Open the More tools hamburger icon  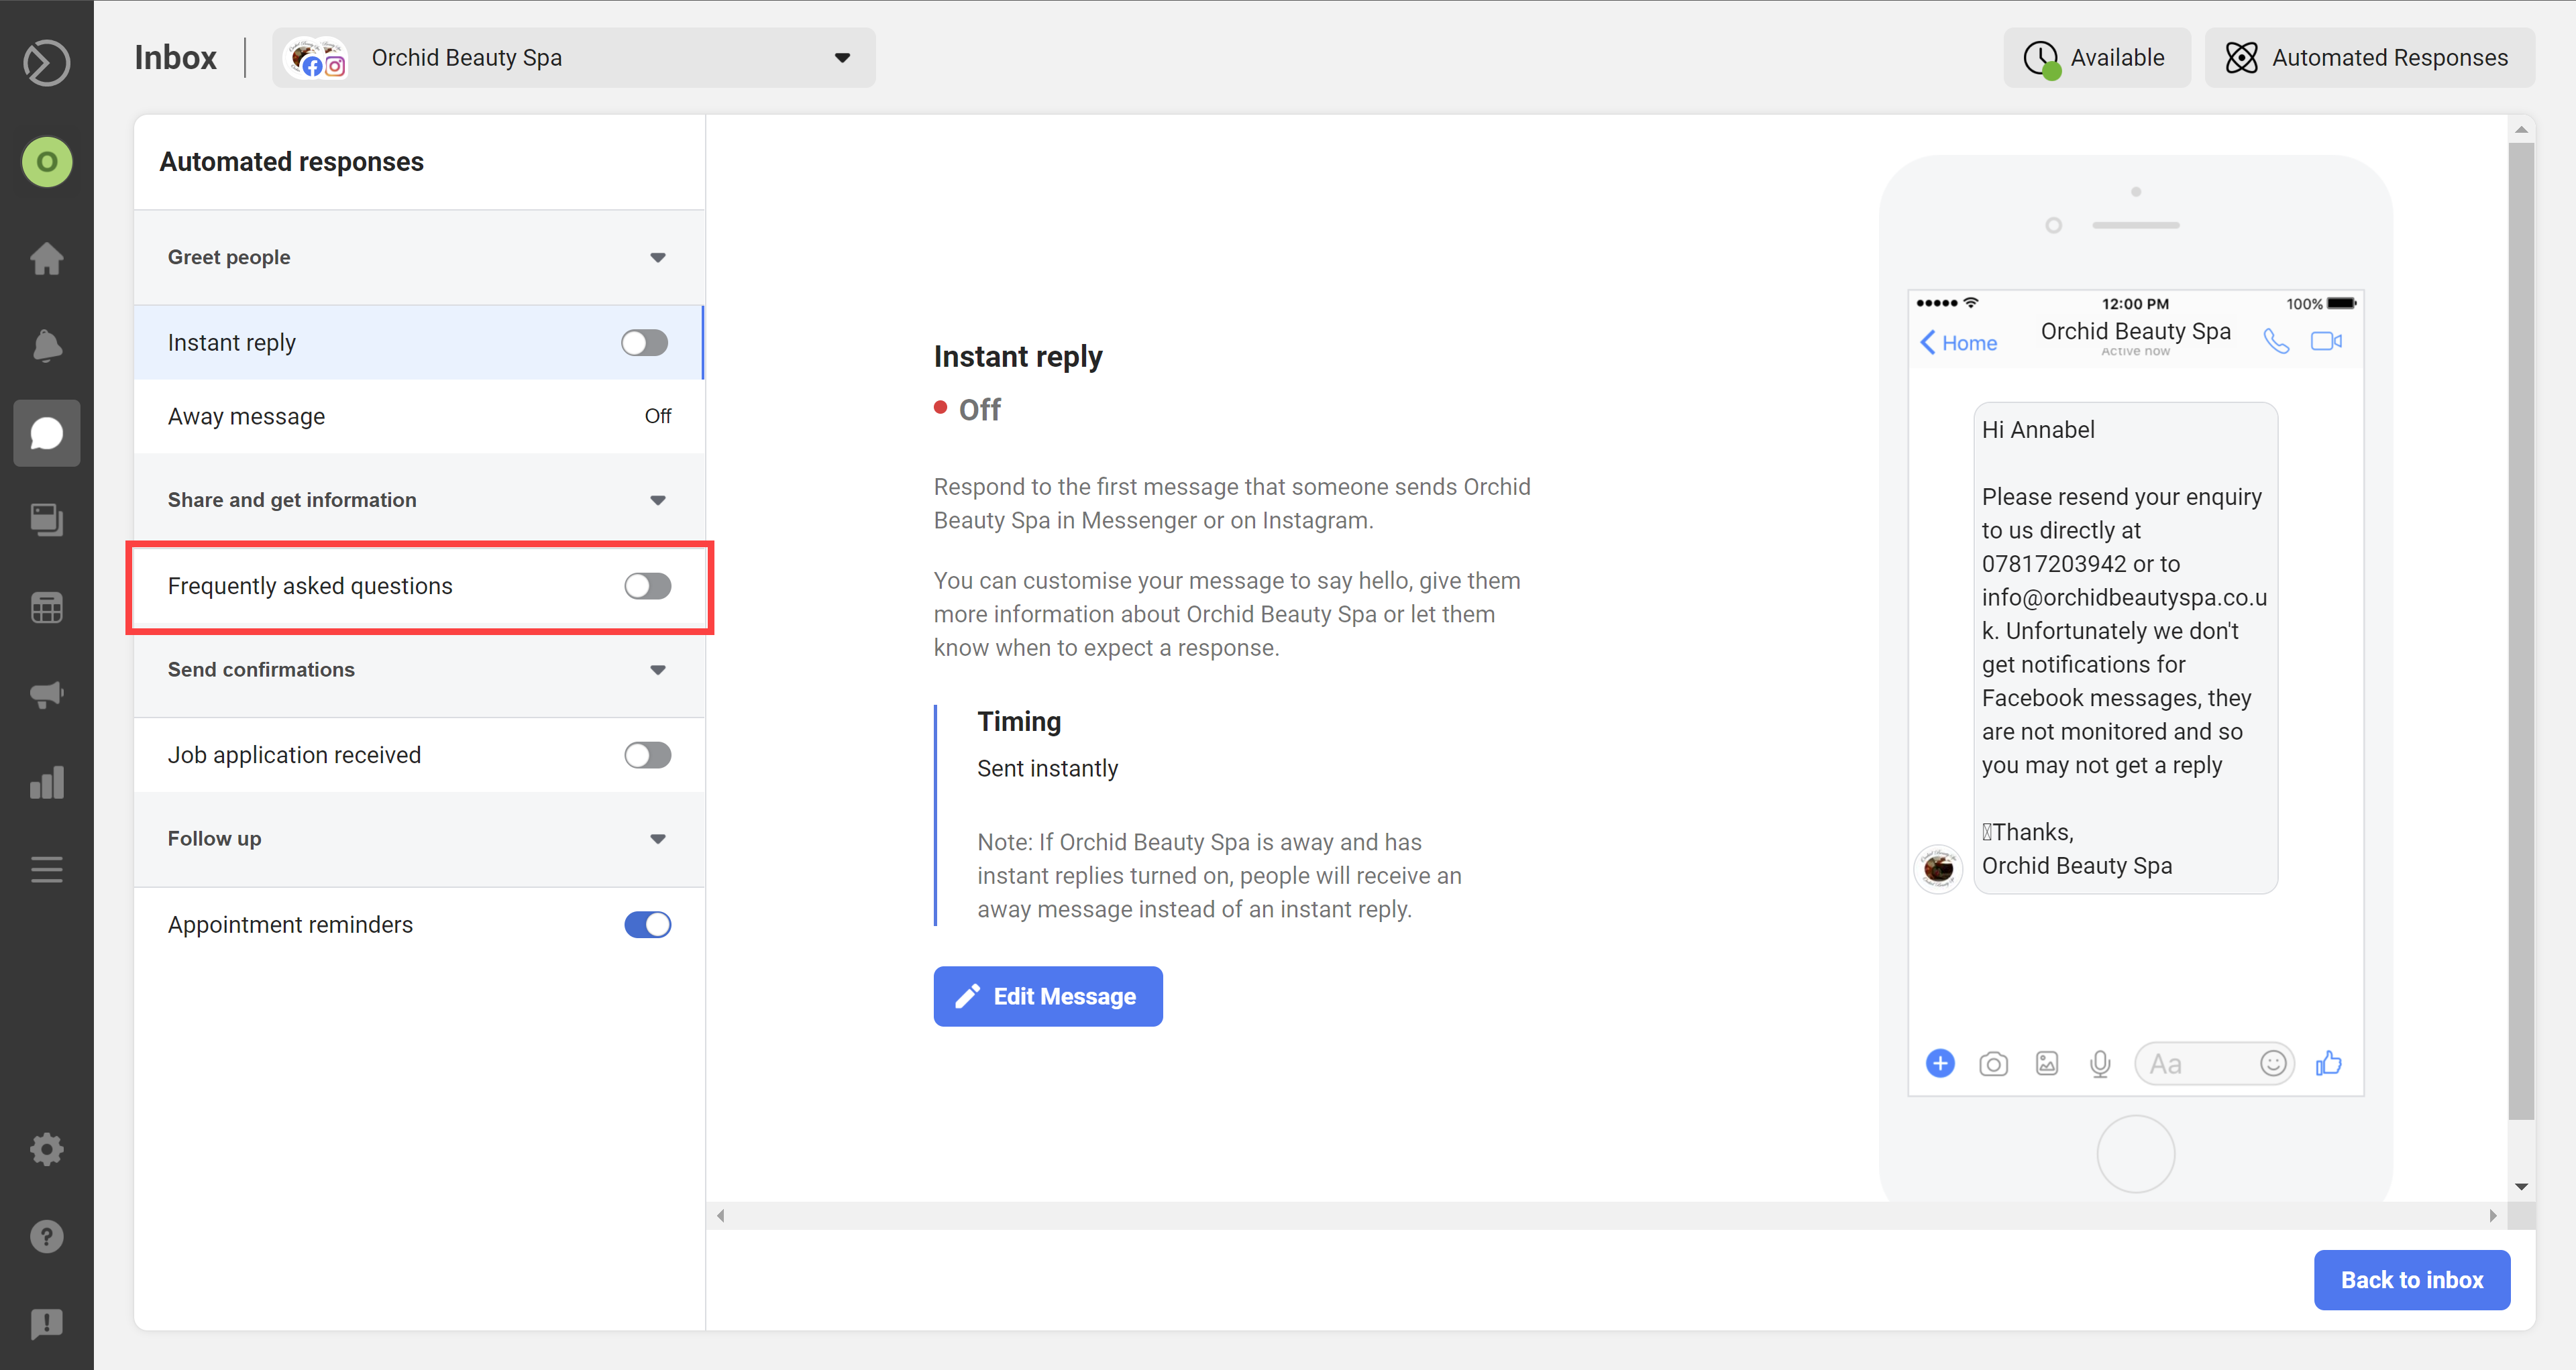pos(46,868)
